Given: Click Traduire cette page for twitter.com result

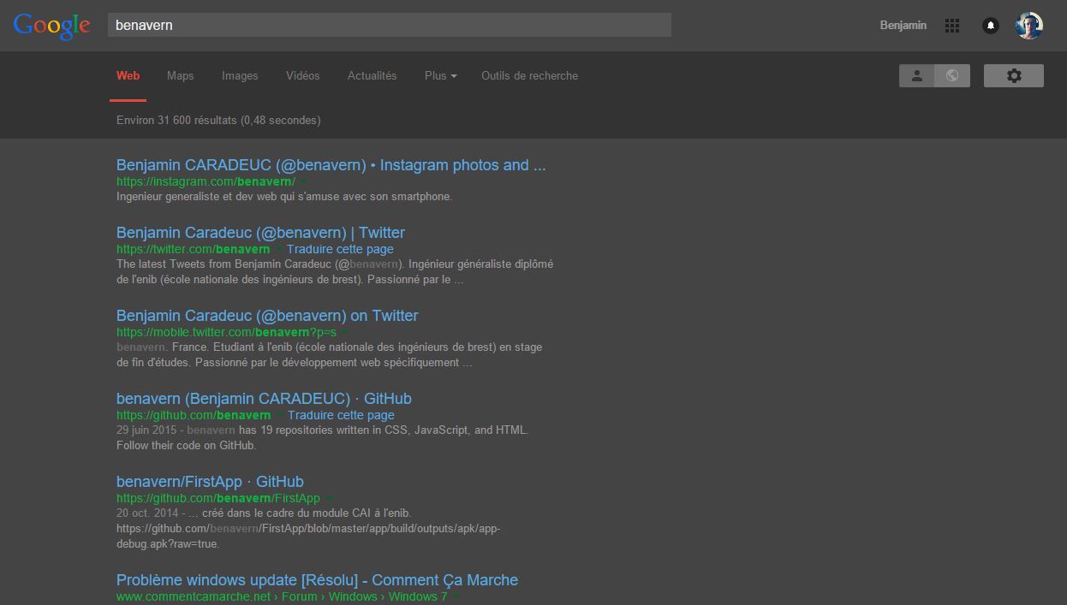Looking at the screenshot, I should (341, 249).
